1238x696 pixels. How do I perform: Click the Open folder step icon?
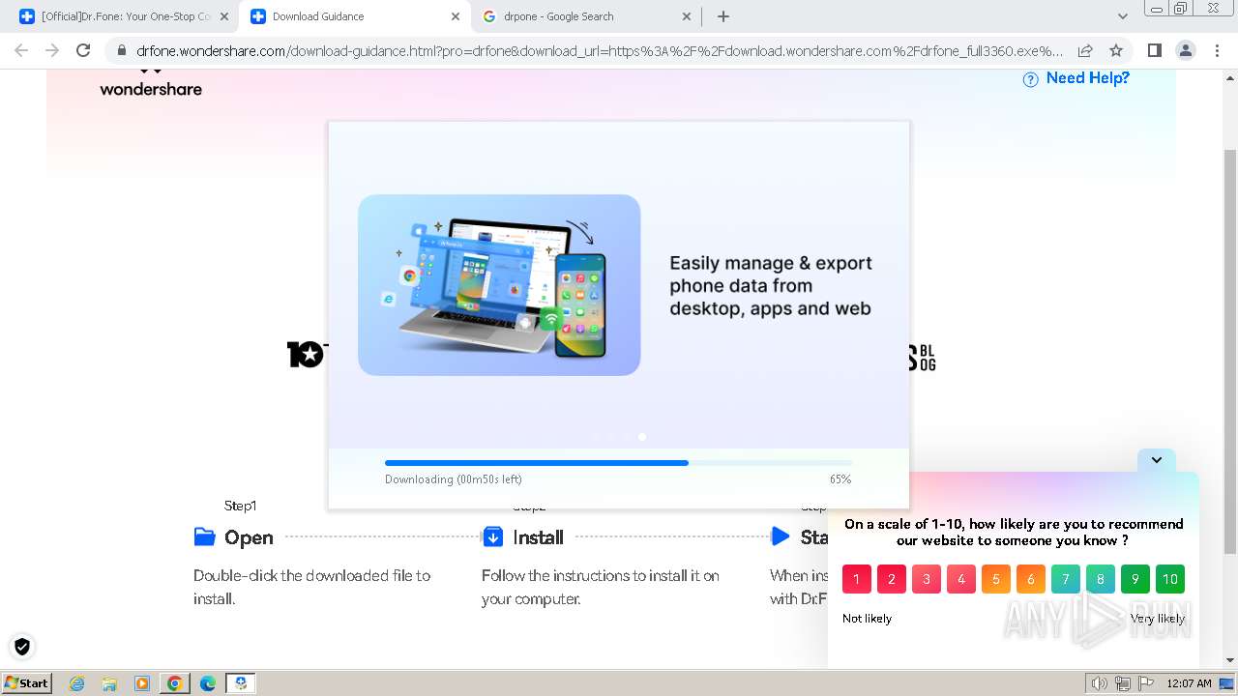click(x=204, y=536)
